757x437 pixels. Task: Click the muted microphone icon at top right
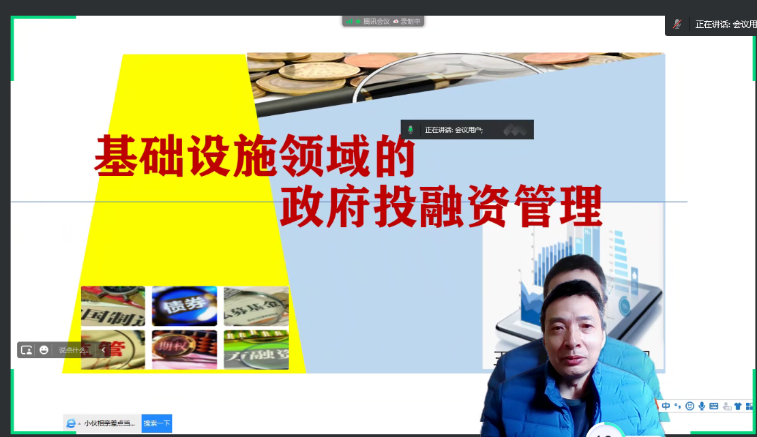pos(677,24)
